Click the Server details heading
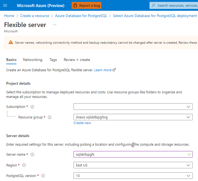The width and height of the screenshot is (198, 181). point(18,136)
